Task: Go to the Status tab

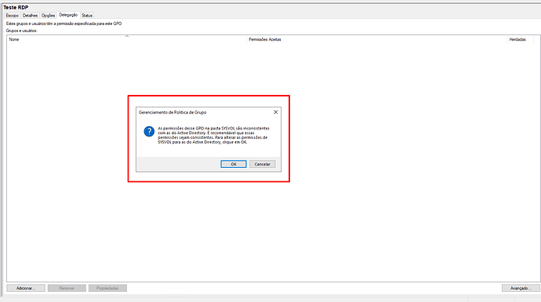Action: pyautogui.click(x=87, y=16)
